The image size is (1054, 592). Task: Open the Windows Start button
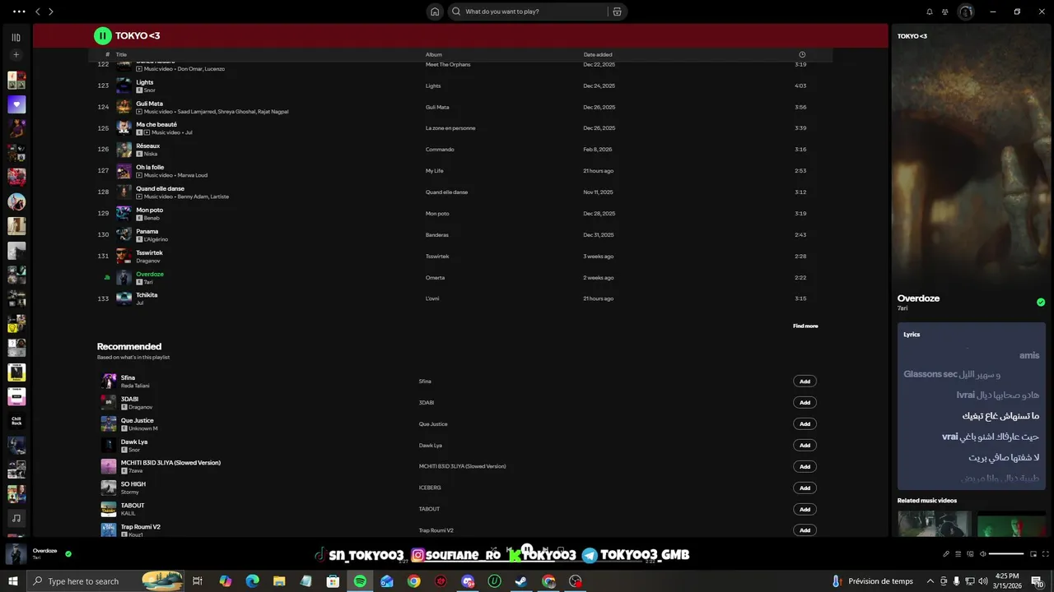13,581
